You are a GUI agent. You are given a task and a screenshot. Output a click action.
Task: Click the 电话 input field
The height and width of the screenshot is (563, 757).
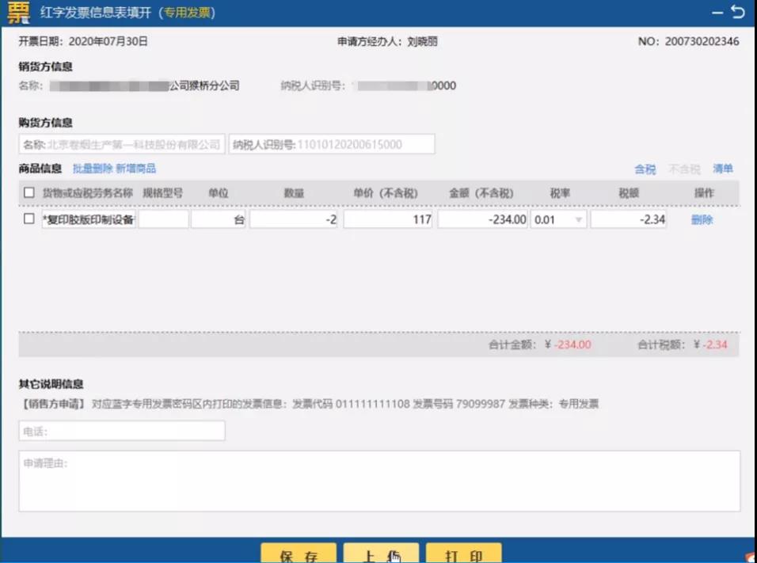pos(122,431)
